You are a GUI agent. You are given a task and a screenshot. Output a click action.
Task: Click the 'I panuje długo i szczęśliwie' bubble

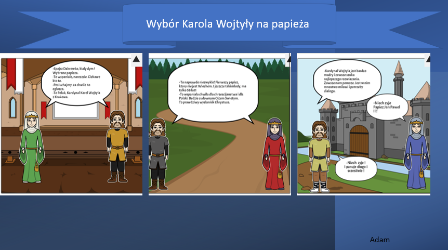click(358, 169)
